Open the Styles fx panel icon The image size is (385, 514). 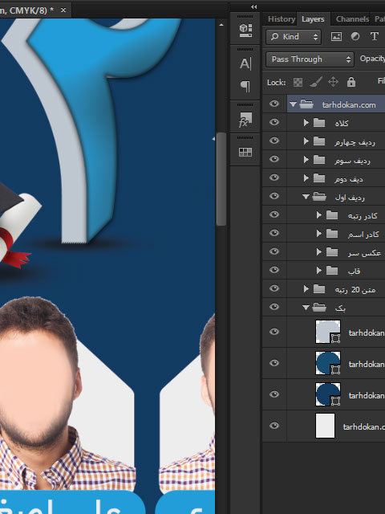point(245,120)
